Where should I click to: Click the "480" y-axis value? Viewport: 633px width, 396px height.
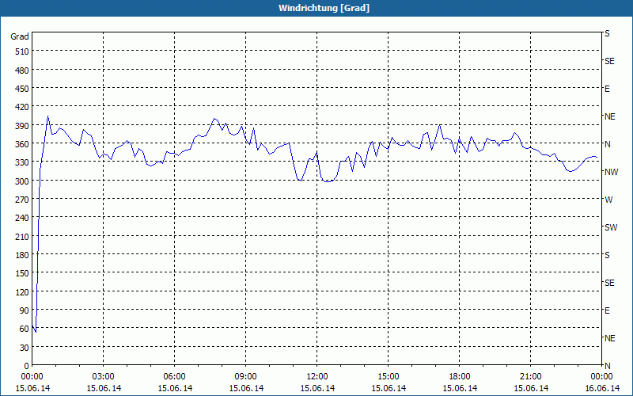click(22, 70)
